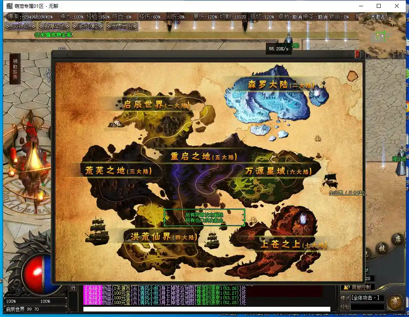Click the 未激活 status label
Image resolution: width=409 pixels, height=317 pixels.
click(x=378, y=16)
